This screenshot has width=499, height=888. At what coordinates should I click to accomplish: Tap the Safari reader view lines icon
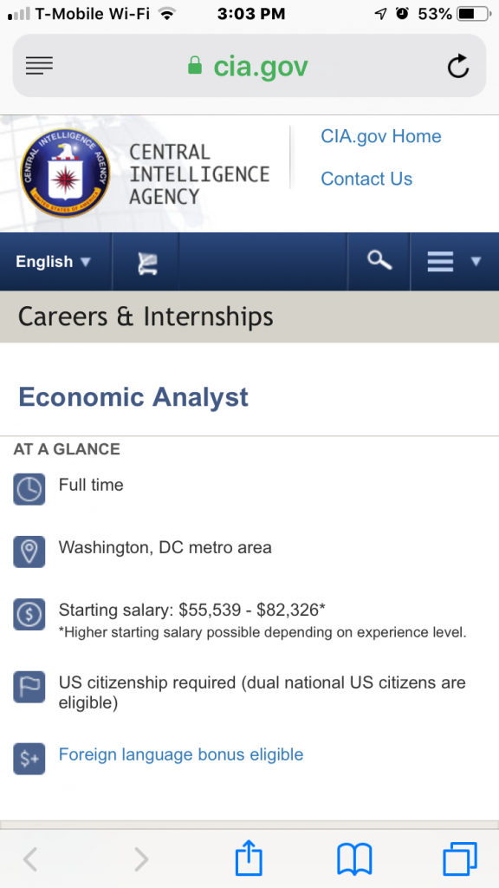[39, 66]
